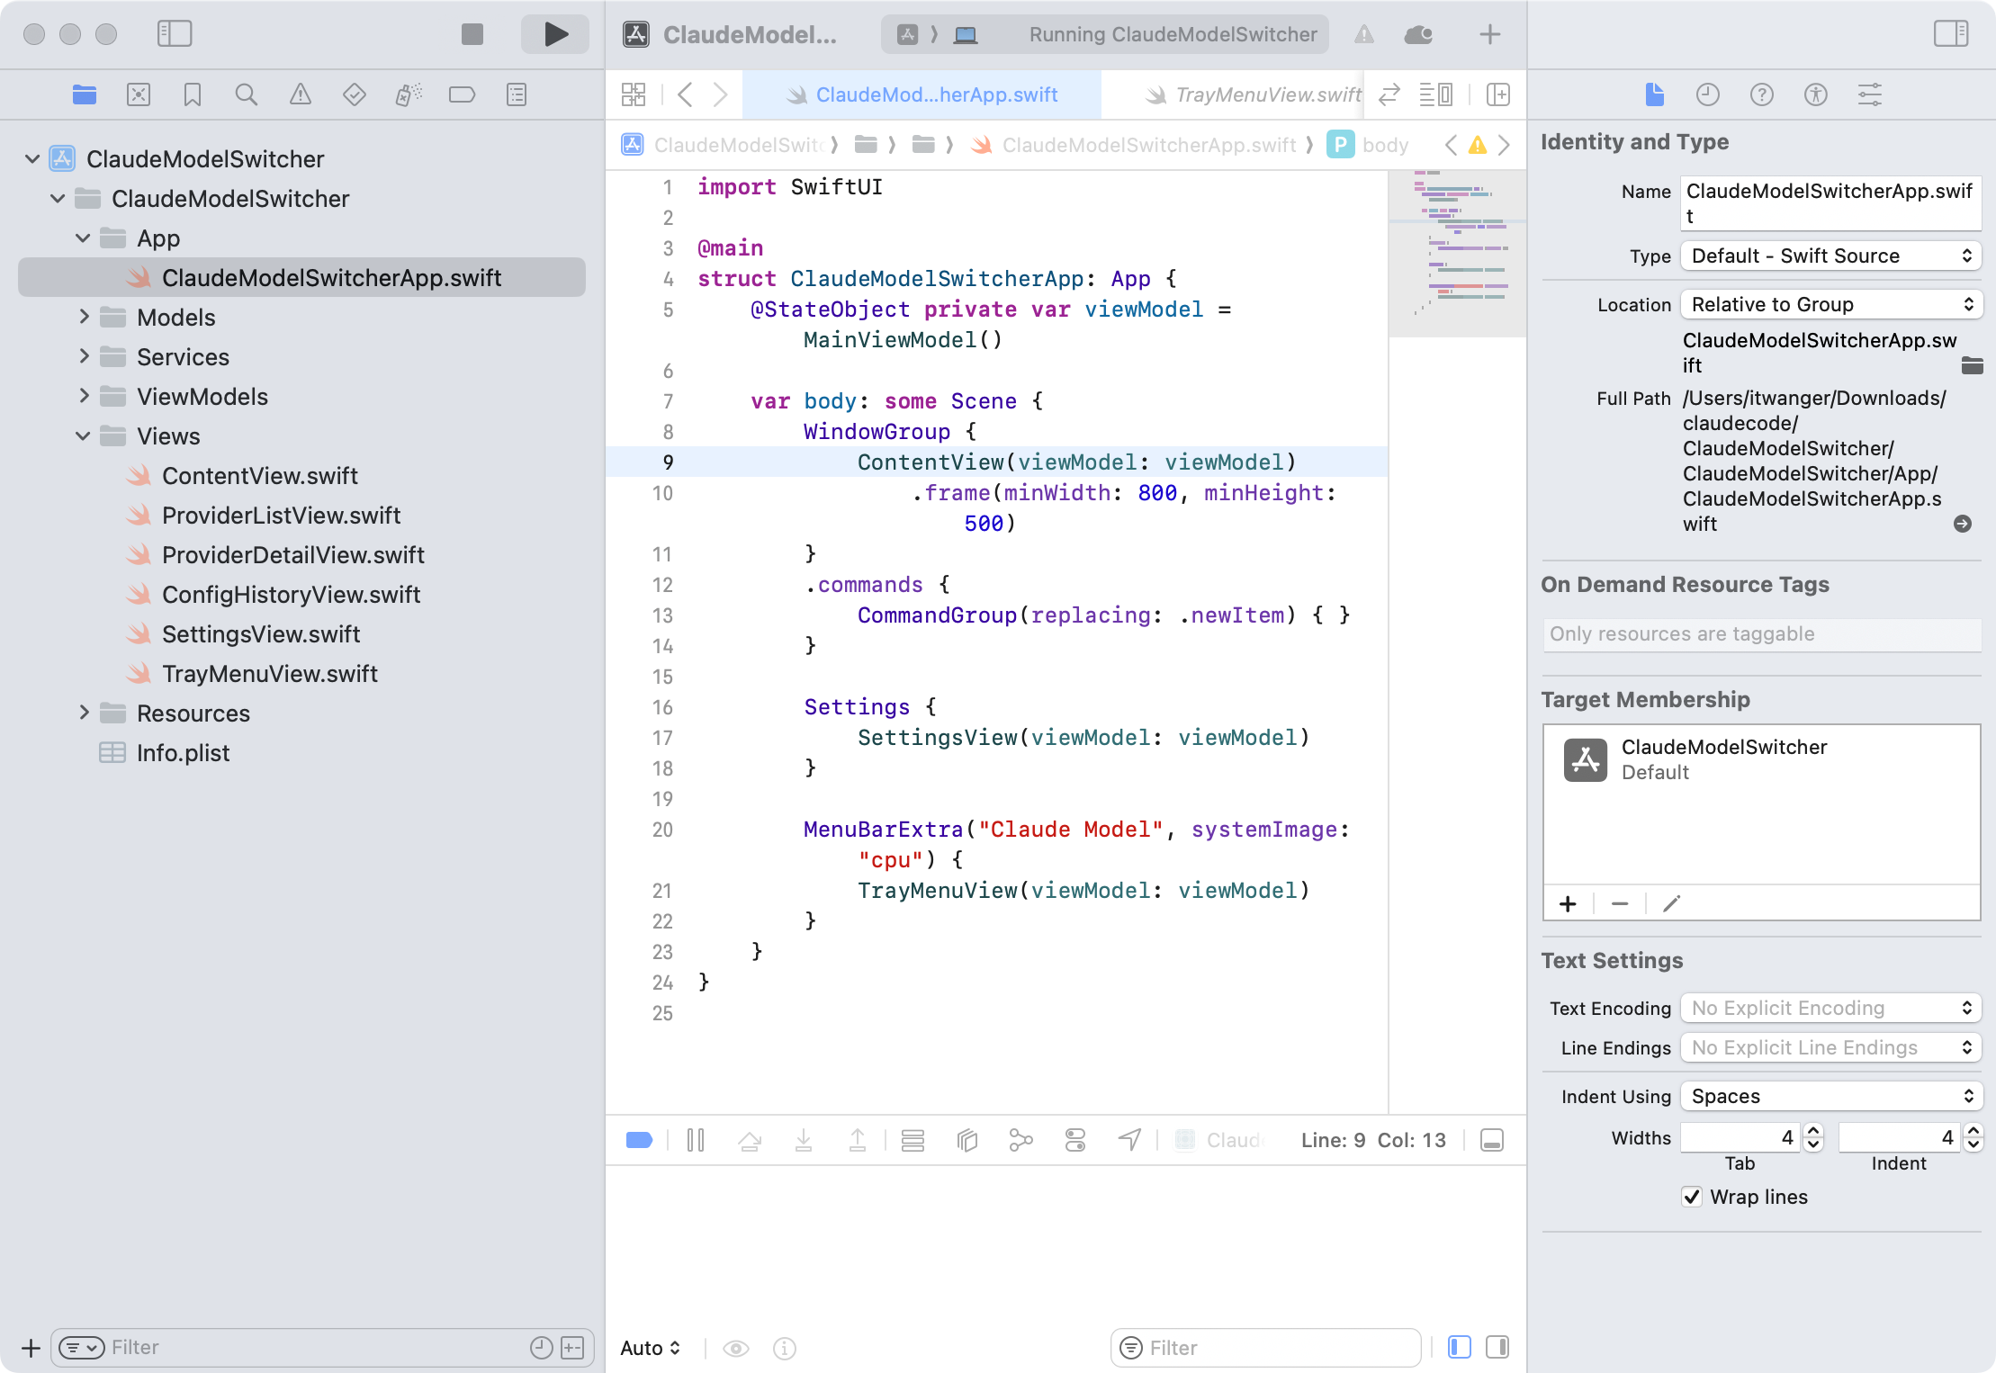Toggle breakpoints activation in debug bar
Image resolution: width=1996 pixels, height=1373 pixels.
tap(639, 1141)
